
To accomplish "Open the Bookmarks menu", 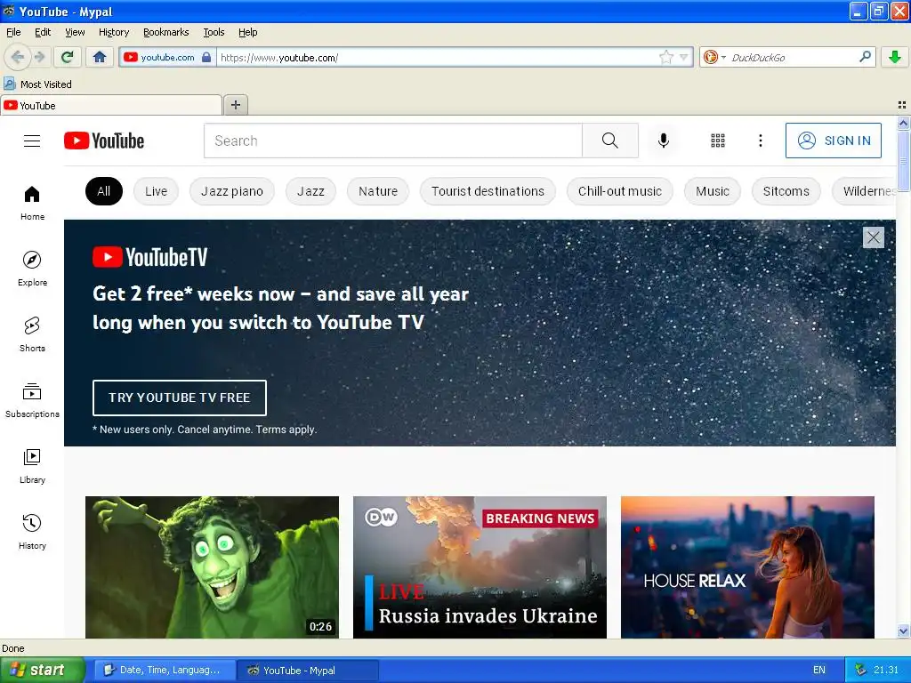I will 166,32.
